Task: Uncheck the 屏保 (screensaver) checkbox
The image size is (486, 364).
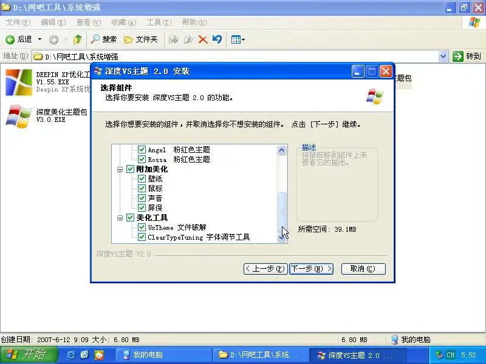Action: tap(142, 207)
